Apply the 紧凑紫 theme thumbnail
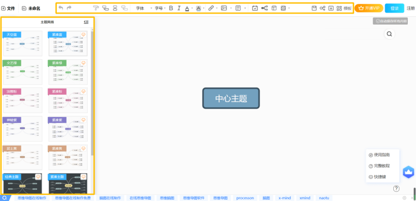416x201 pixels. pyautogui.click(x=68, y=129)
